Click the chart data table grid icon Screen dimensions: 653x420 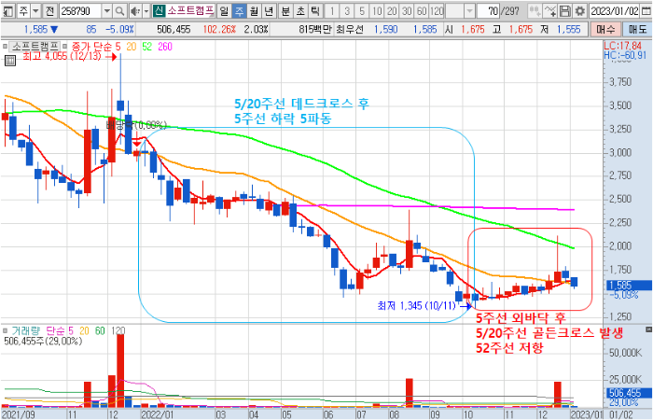click(10, 61)
